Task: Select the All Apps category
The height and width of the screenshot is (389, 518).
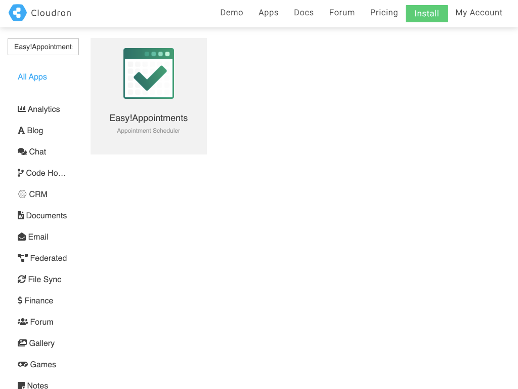Action: [x=32, y=77]
